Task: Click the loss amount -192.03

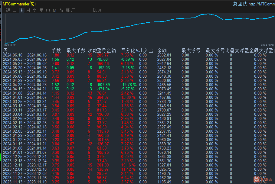Action: click(x=103, y=68)
